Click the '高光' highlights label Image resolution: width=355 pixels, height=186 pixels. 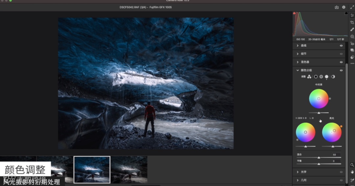[x=332, y=118]
